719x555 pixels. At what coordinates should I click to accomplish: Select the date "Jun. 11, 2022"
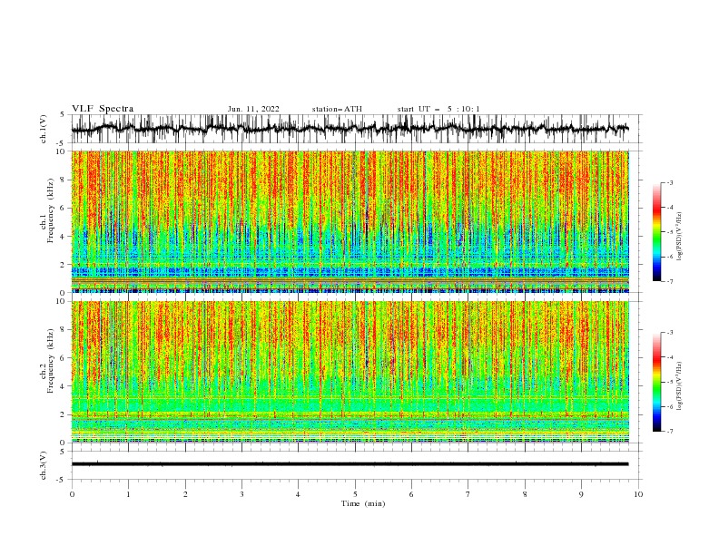[253, 109]
